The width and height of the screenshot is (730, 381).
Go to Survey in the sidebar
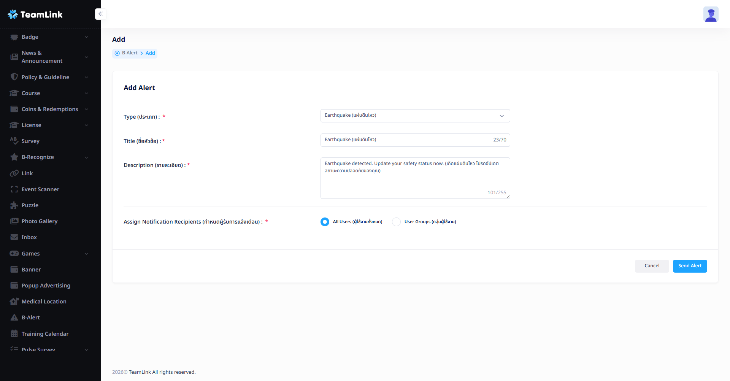click(x=30, y=141)
